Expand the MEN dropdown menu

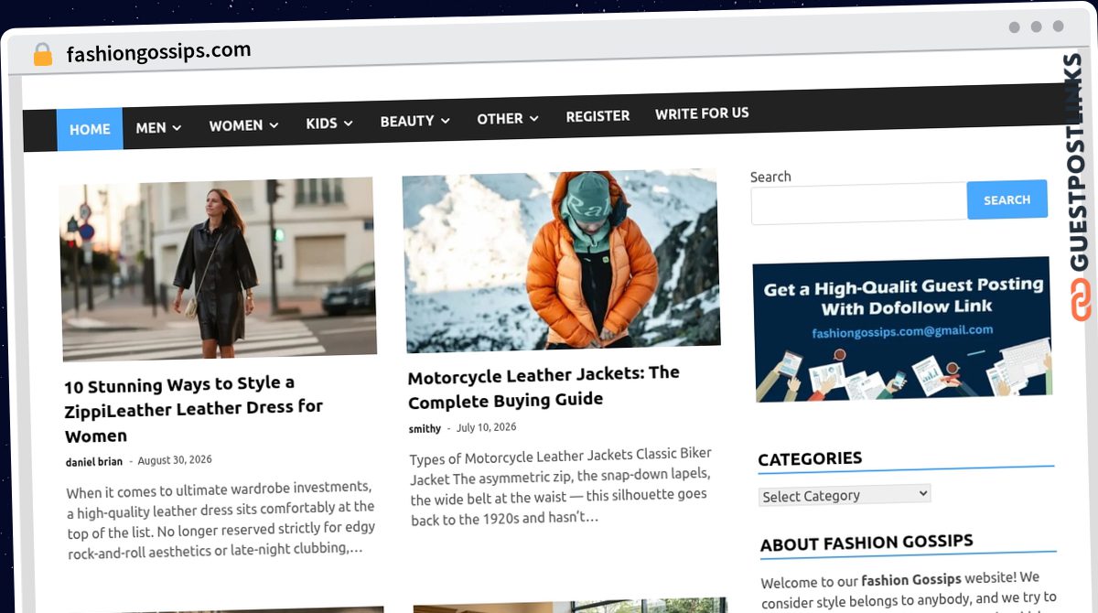point(158,127)
